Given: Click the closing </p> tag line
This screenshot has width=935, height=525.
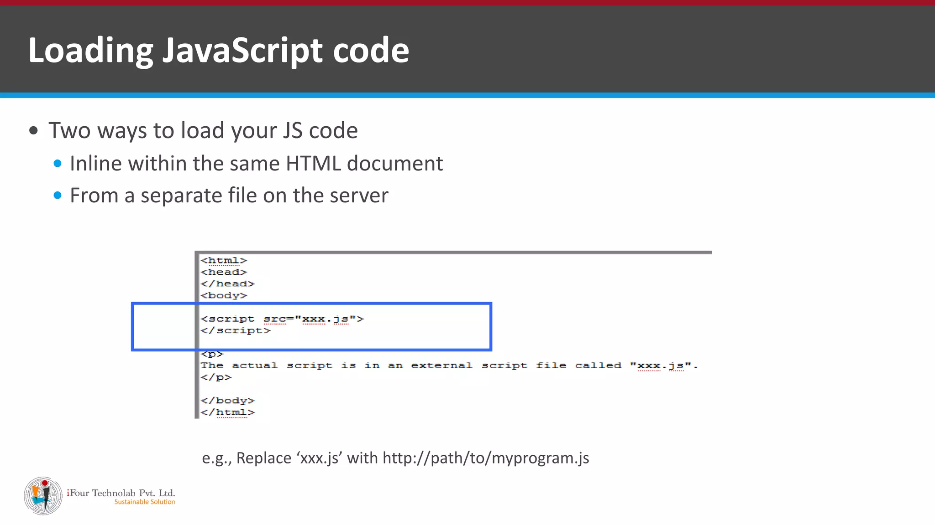Looking at the screenshot, I should (216, 377).
